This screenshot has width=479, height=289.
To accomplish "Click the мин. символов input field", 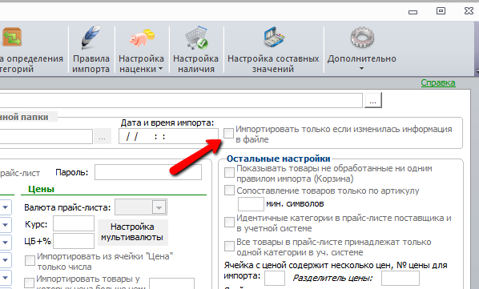I will [x=251, y=204].
